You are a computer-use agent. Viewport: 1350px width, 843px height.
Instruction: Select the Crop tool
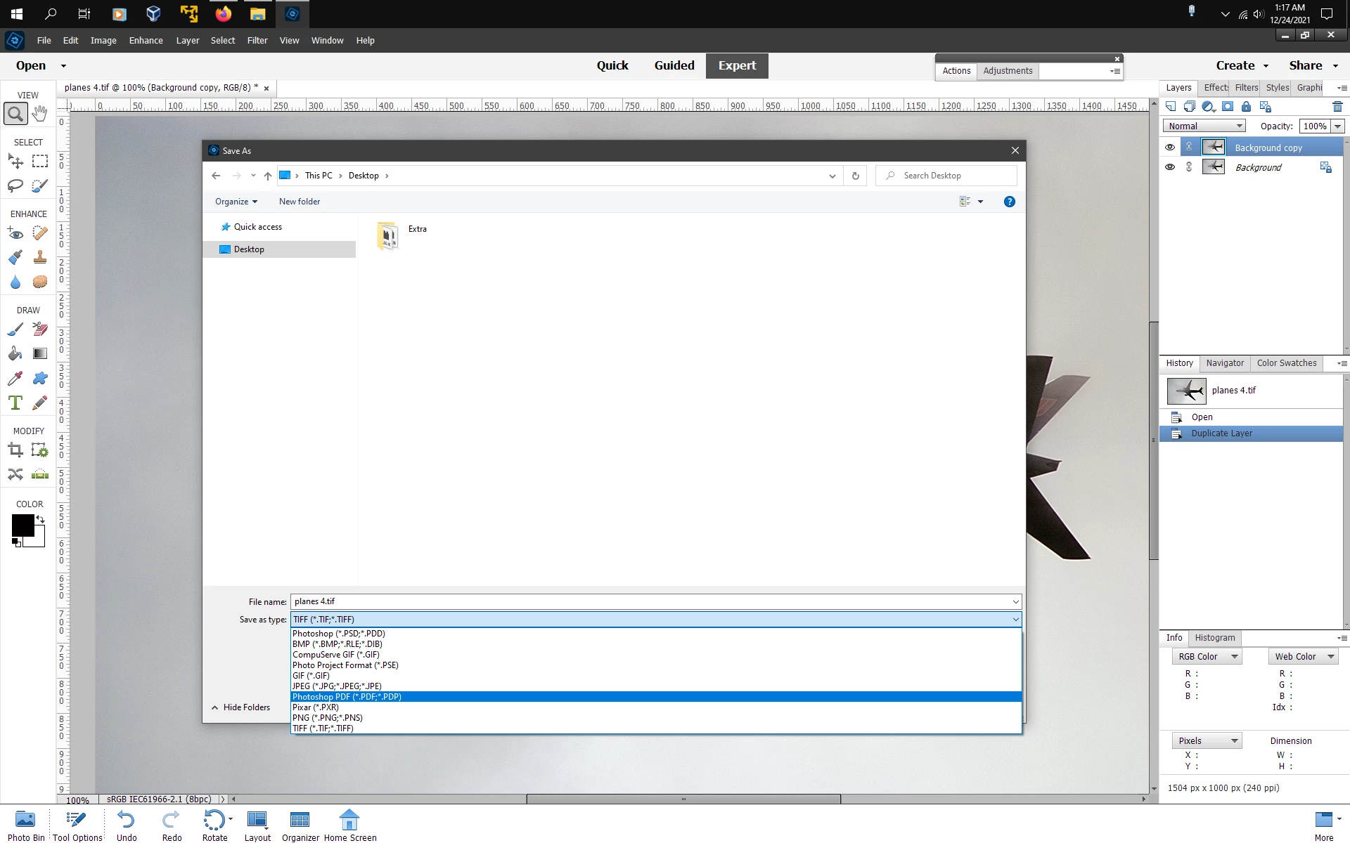[x=15, y=450]
